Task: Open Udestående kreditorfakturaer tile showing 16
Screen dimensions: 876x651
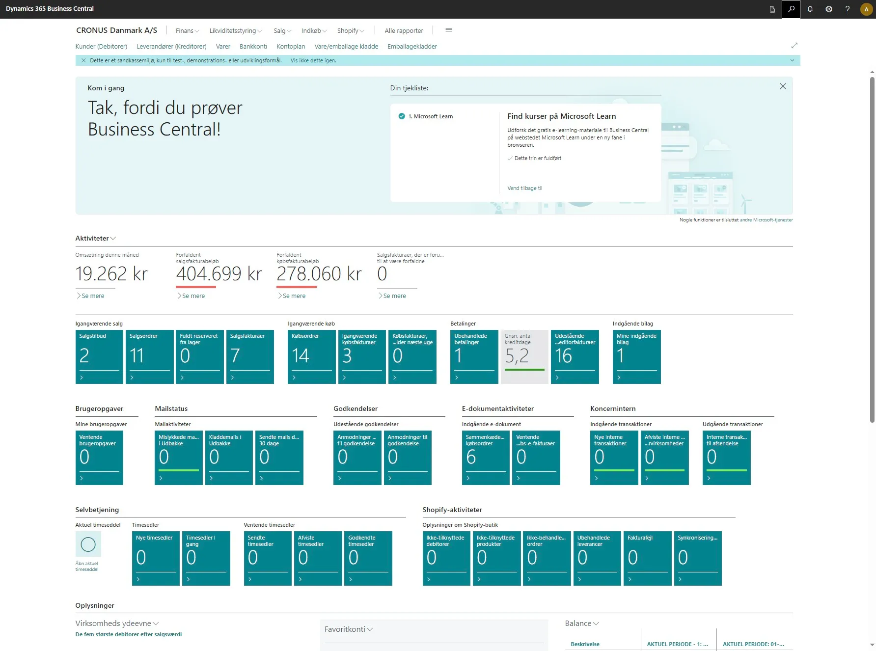Action: (575, 356)
